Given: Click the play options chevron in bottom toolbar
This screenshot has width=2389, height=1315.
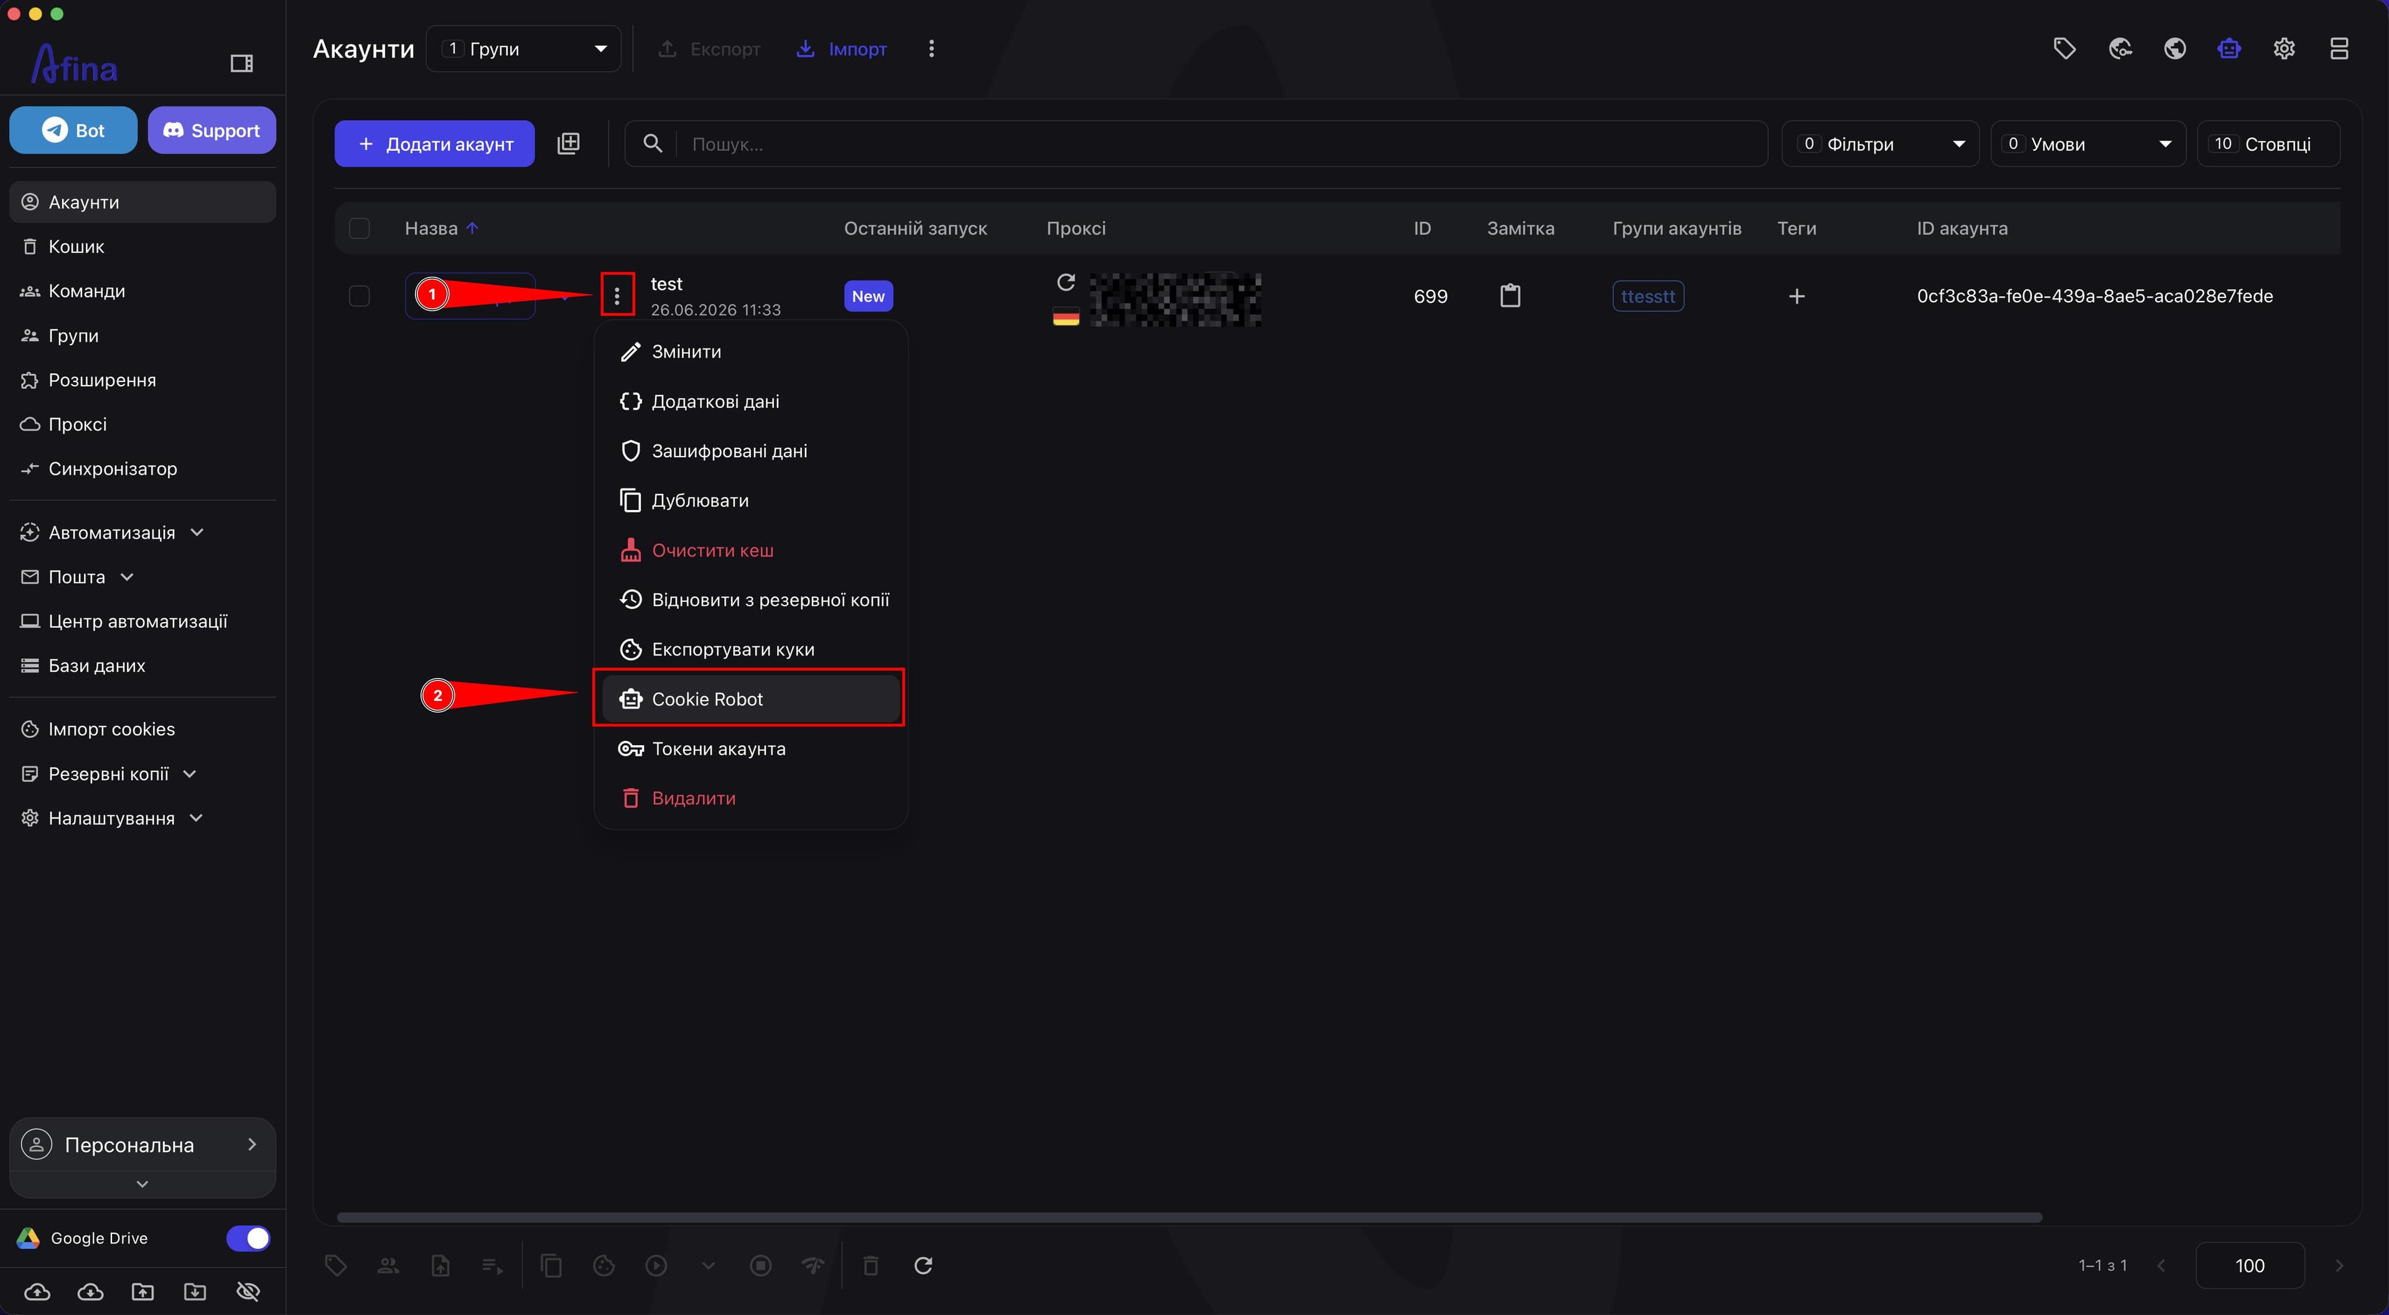Looking at the screenshot, I should (x=707, y=1265).
